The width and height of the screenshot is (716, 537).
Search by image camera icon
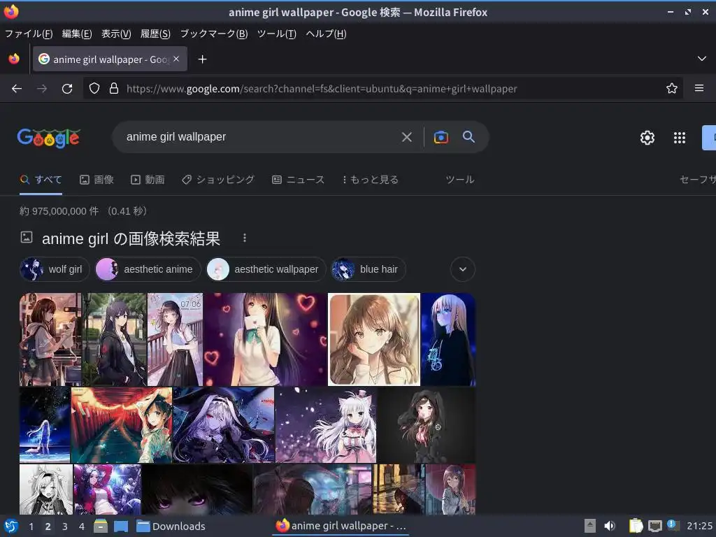[441, 137]
